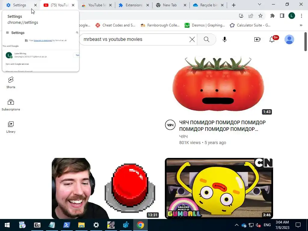Clear the YouTube search query

192,39
